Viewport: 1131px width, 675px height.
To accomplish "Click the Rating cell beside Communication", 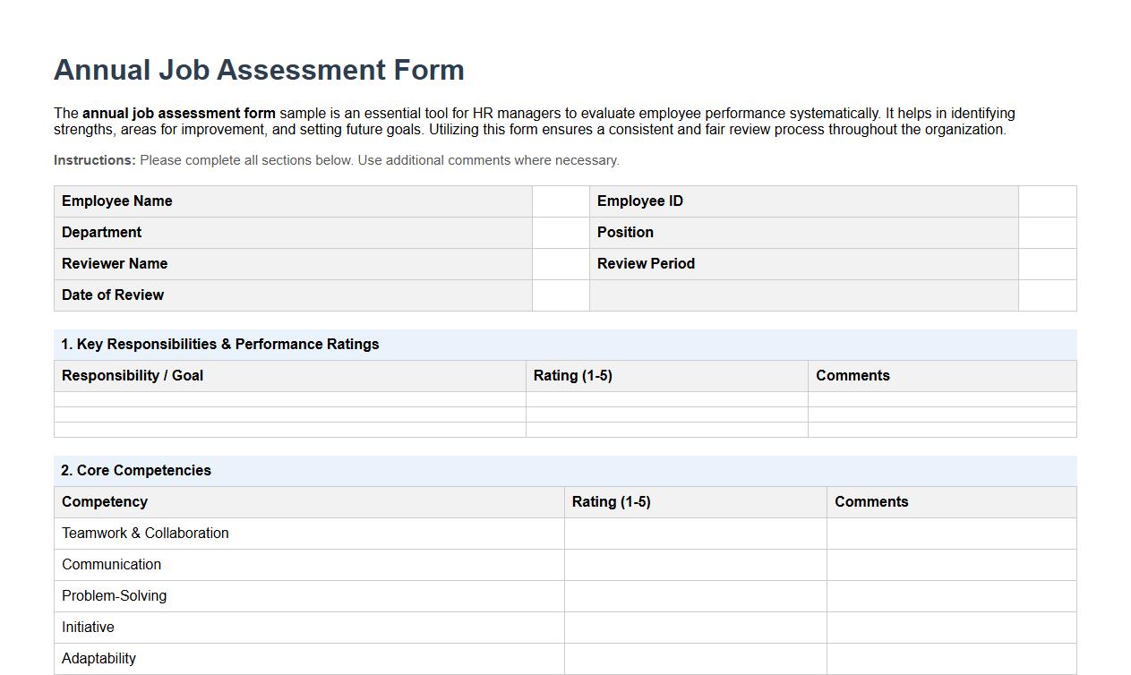I will [695, 564].
